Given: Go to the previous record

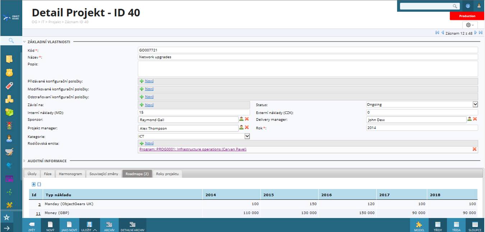Looking at the screenshot, I should click(443, 33).
